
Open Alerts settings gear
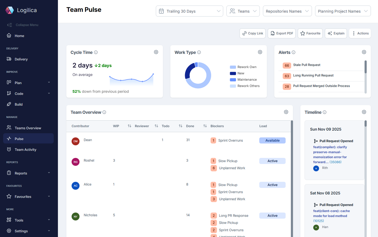[364, 52]
